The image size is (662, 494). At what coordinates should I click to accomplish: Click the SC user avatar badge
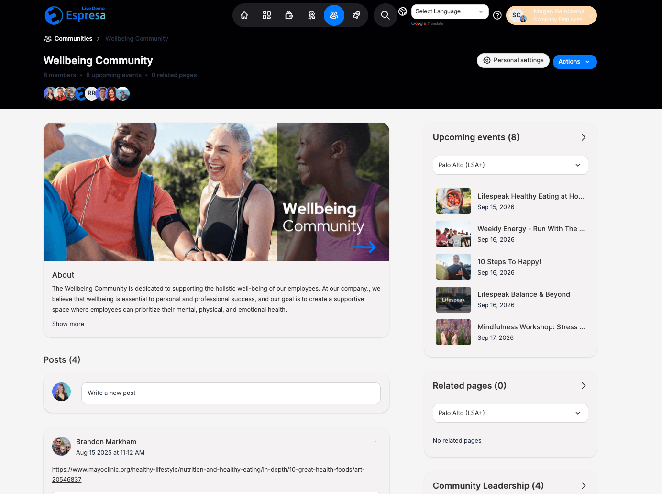click(x=517, y=15)
